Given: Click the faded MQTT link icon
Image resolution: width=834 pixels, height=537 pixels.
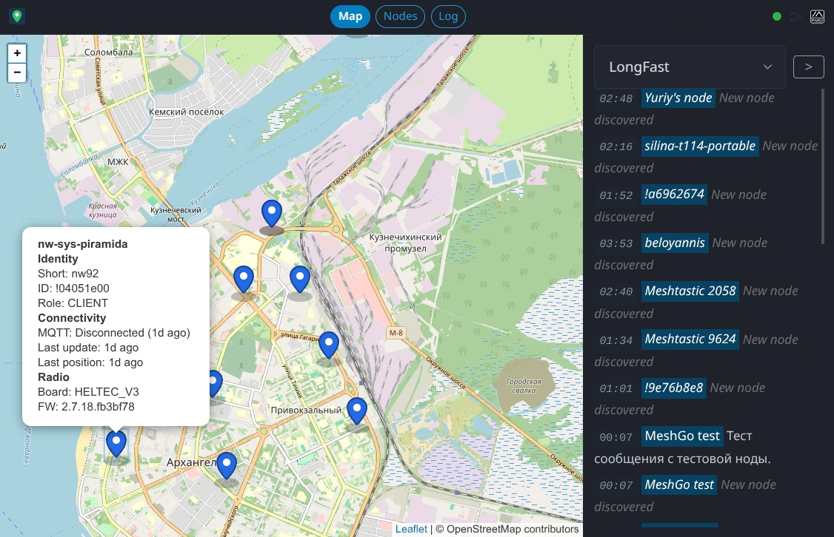Looking at the screenshot, I should (795, 16).
